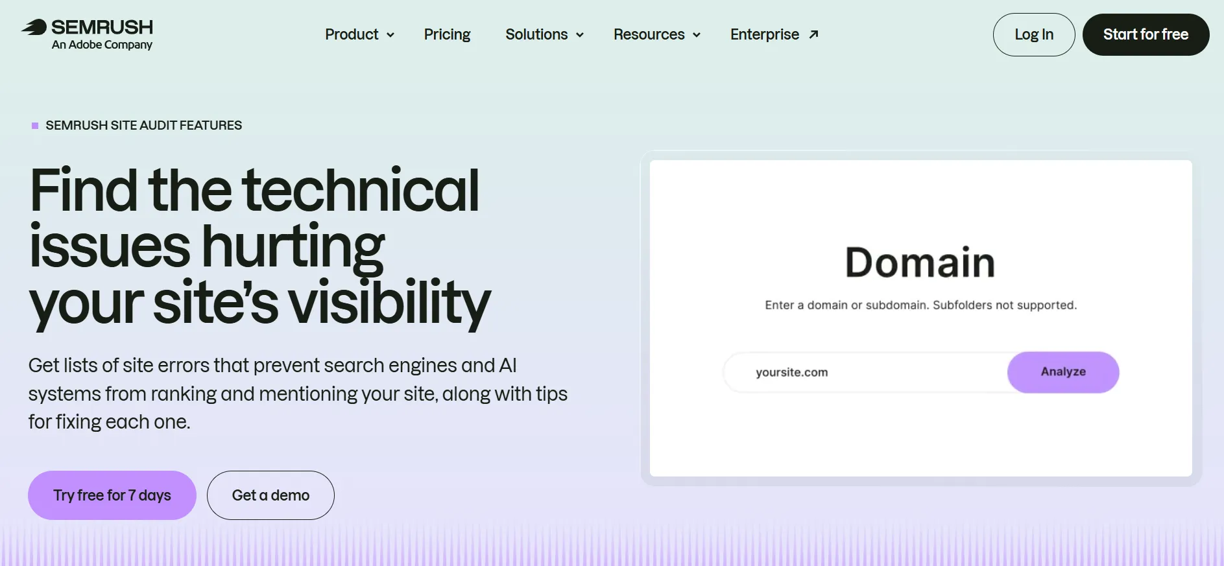1224x566 pixels.
Task: Focus the yoursite.com domain input field
Action: 866,372
